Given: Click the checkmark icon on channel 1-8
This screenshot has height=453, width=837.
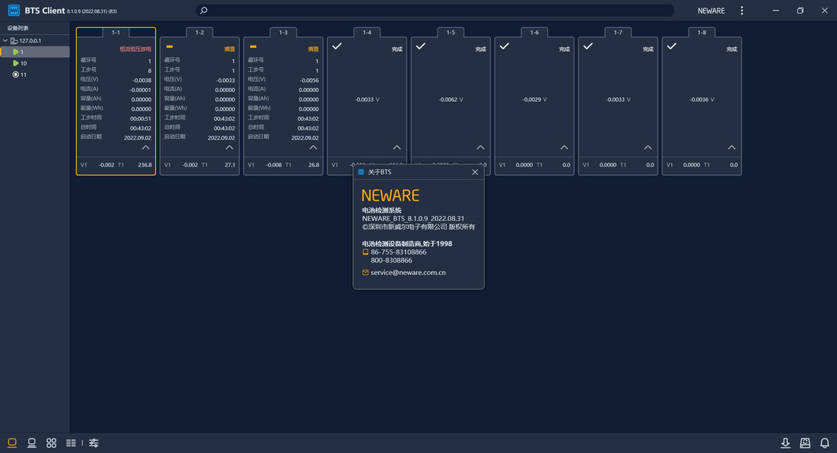Looking at the screenshot, I should (672, 46).
